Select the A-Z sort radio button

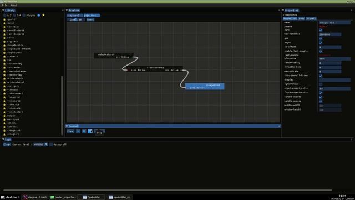(x=4, y=16)
